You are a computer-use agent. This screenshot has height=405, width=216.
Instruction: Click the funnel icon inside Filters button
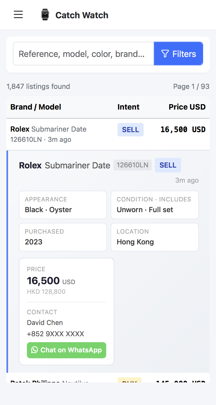[x=165, y=53]
